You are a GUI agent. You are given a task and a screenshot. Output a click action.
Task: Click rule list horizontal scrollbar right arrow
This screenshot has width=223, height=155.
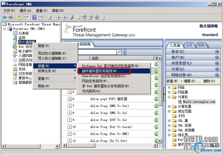[155, 145]
